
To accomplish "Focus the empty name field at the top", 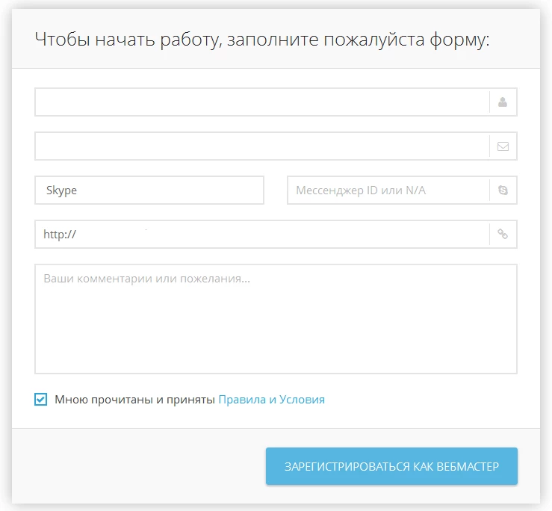I will tap(262, 102).
